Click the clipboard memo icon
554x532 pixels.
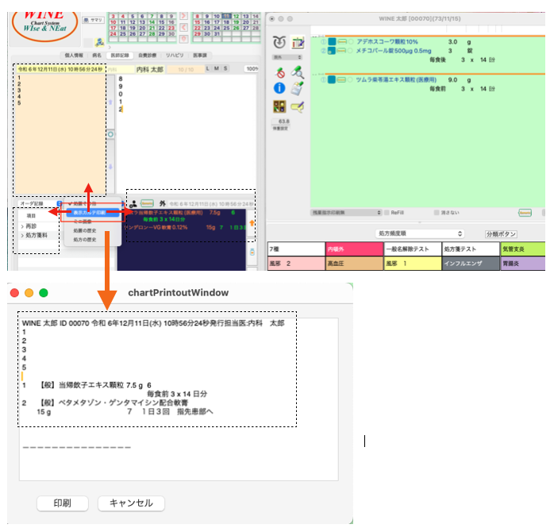point(298,88)
